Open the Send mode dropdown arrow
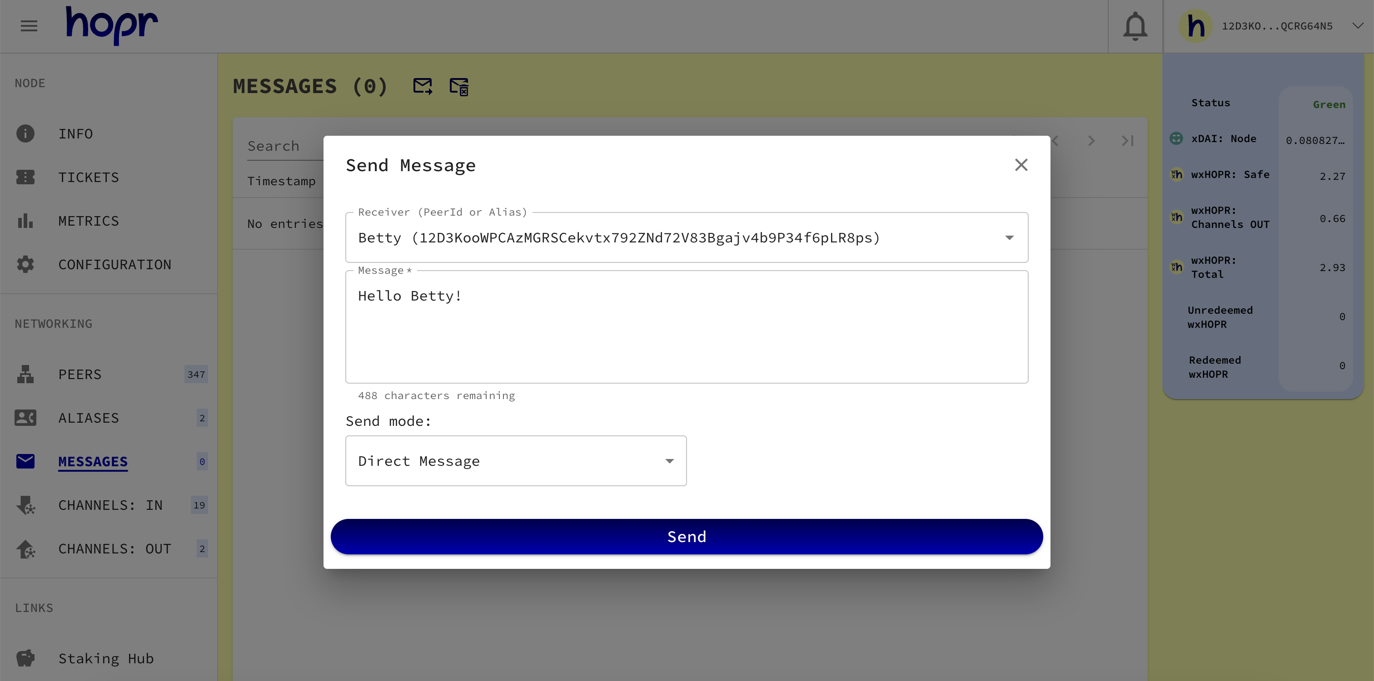Viewport: 1374px width, 681px height. (669, 461)
